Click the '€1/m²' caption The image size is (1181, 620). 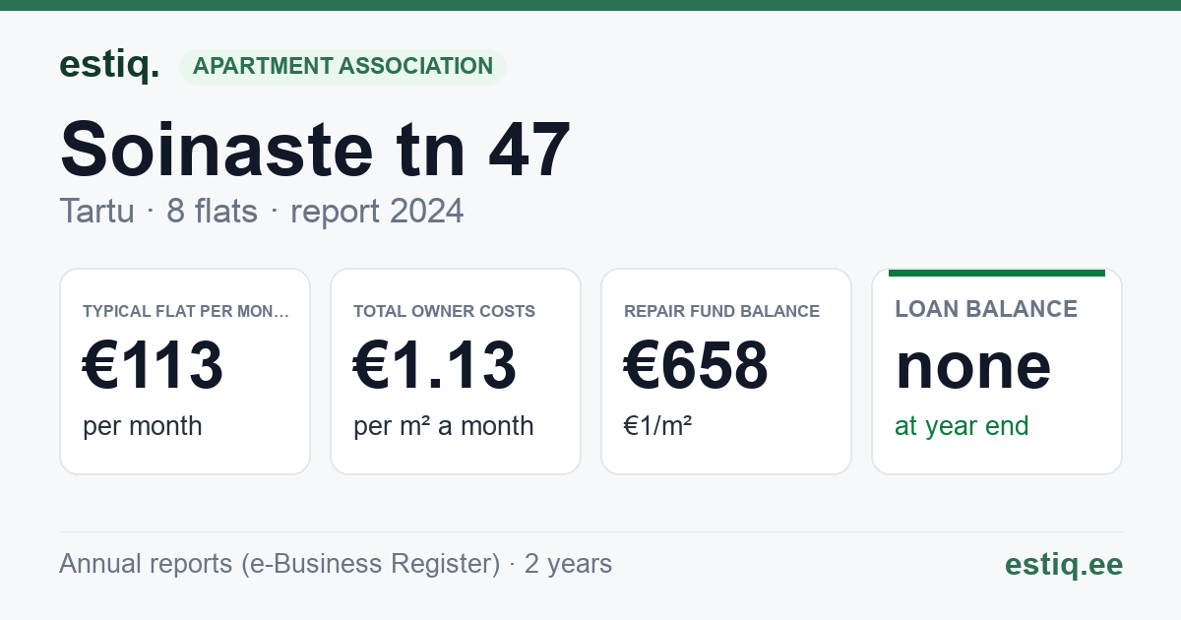(658, 426)
